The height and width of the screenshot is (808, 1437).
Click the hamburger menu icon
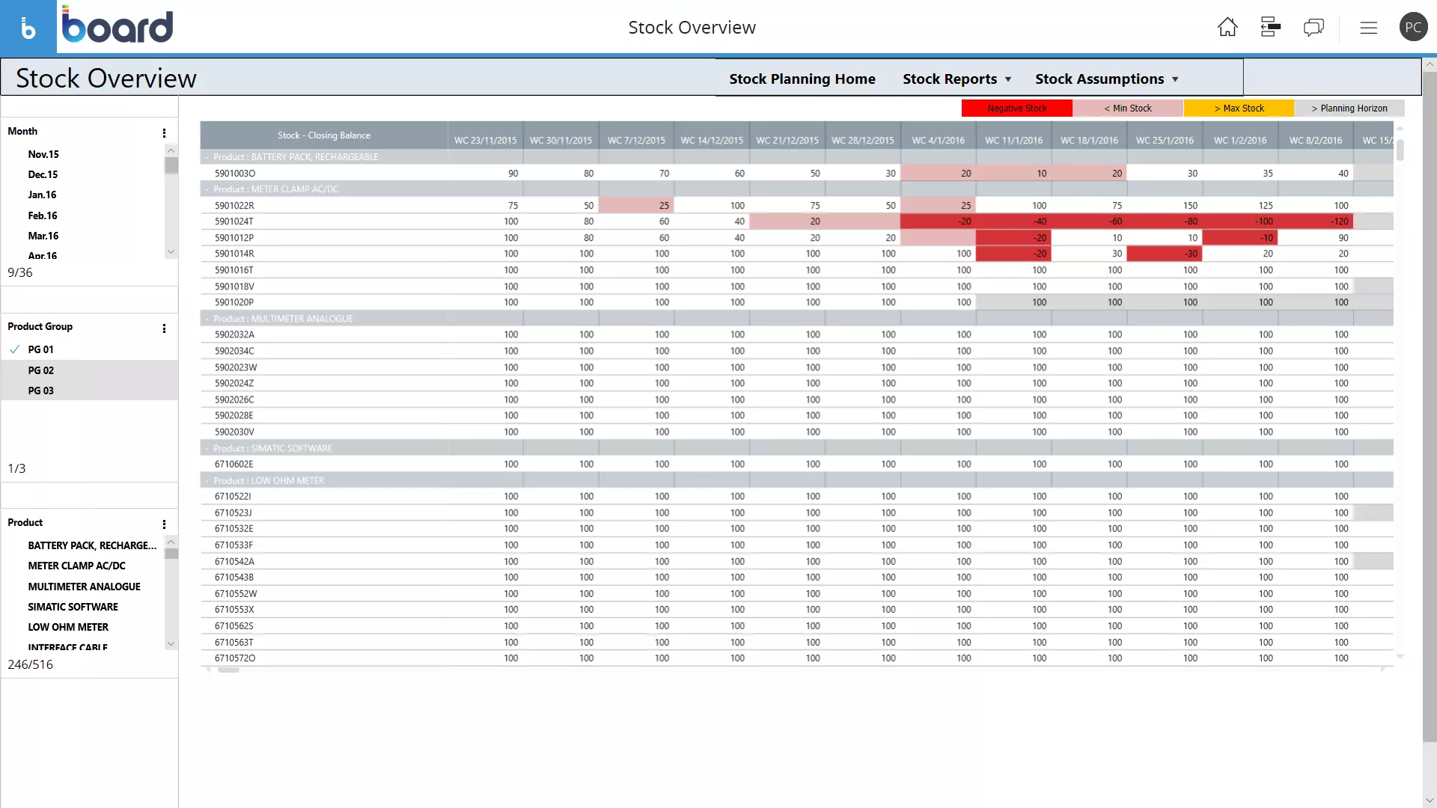1368,27
